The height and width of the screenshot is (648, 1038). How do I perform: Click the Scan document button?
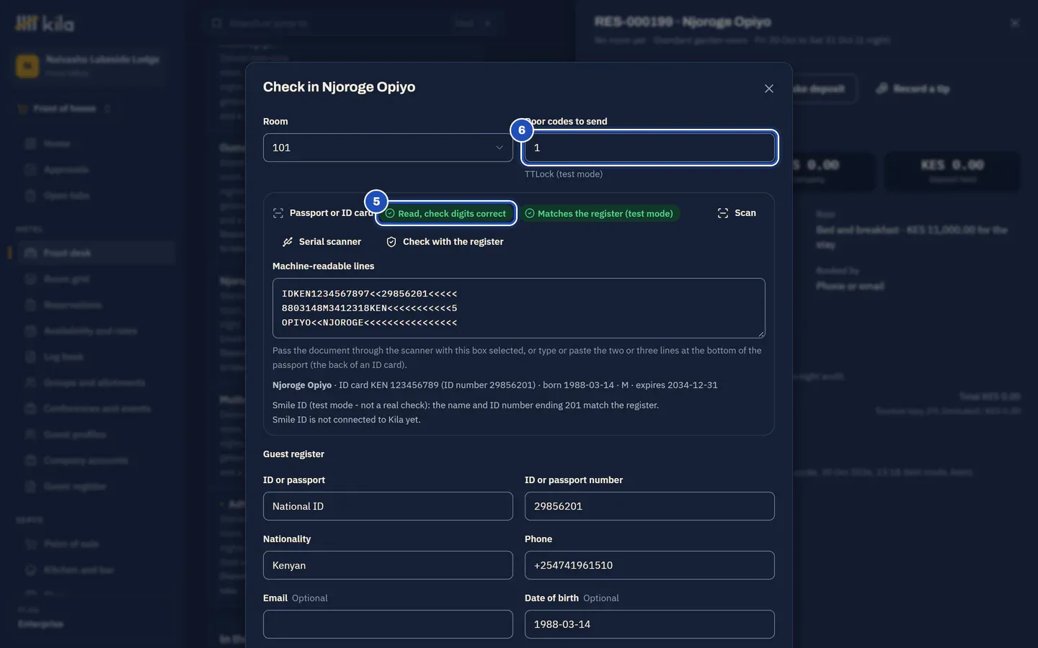click(x=737, y=213)
